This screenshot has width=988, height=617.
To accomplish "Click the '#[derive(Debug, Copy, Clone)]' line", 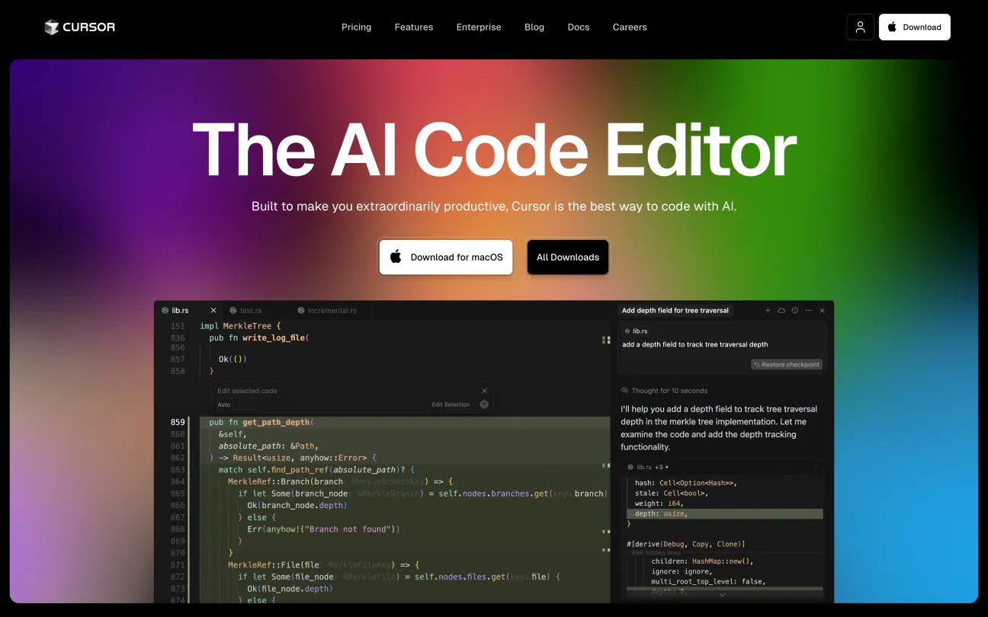I will 686,544.
